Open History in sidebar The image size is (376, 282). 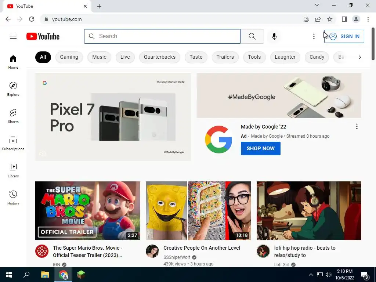(13, 198)
